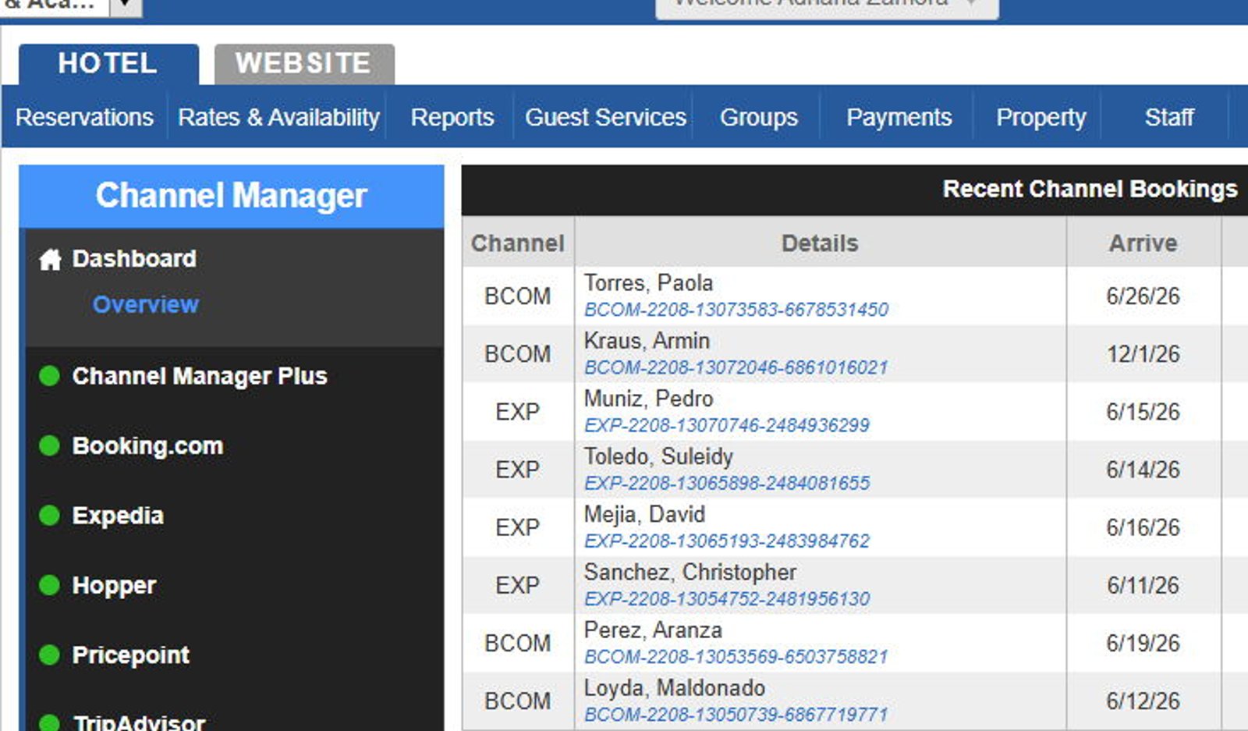
Task: Click arrival date 6/11/26
Action: [x=1143, y=585]
